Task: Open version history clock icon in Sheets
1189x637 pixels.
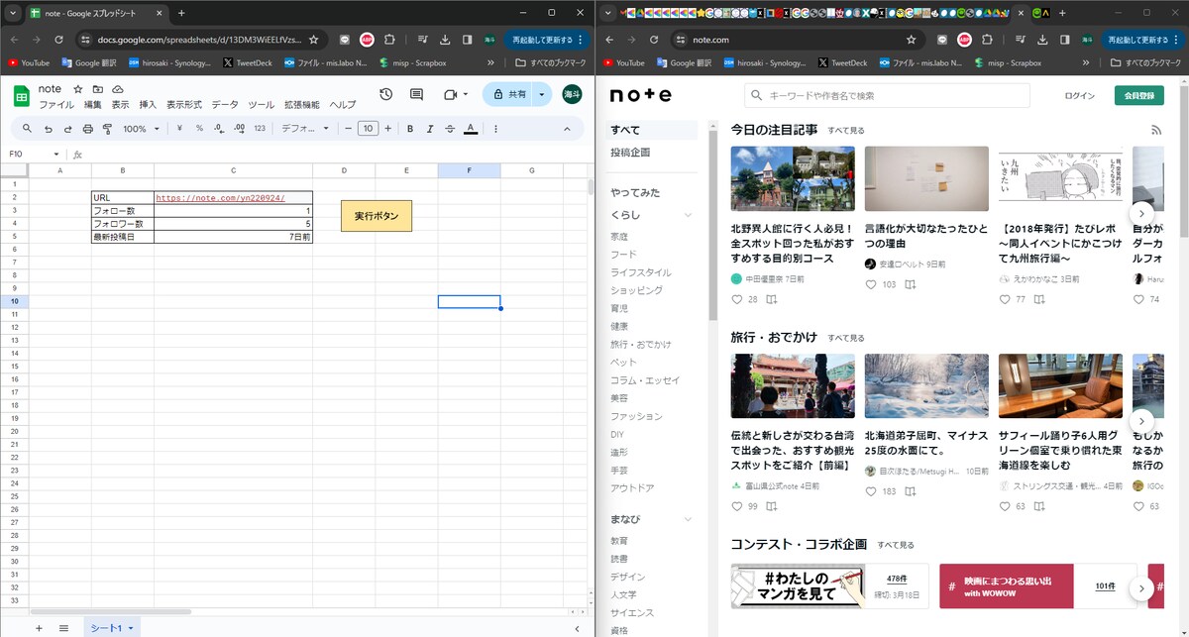Action: 385,94
